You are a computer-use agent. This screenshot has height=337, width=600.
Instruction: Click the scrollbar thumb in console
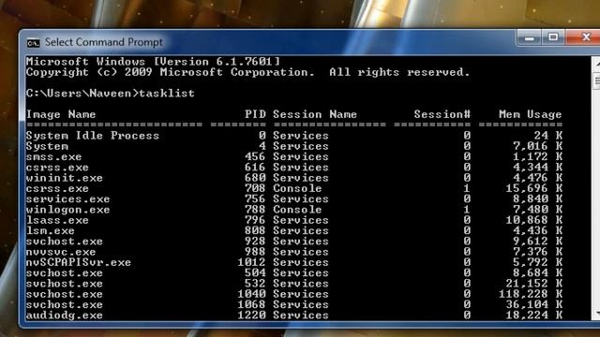pos(596,81)
